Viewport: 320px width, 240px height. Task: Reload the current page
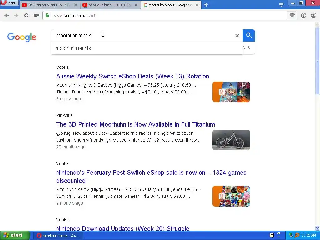pyautogui.click(x=26, y=16)
